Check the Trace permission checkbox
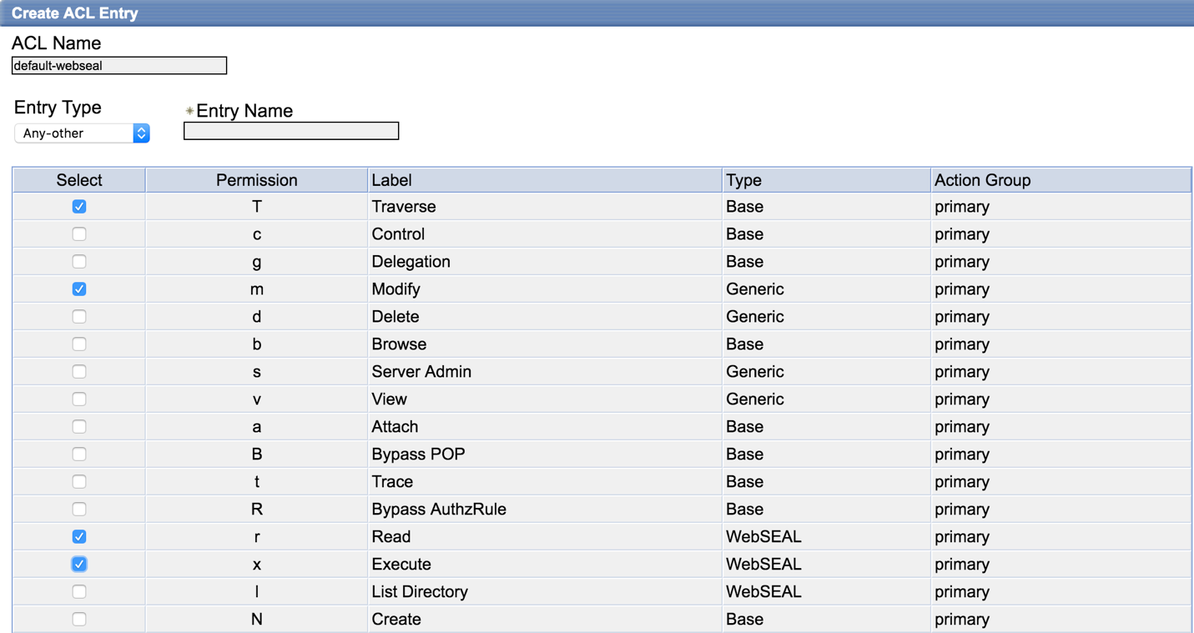1194x633 pixels. point(78,481)
